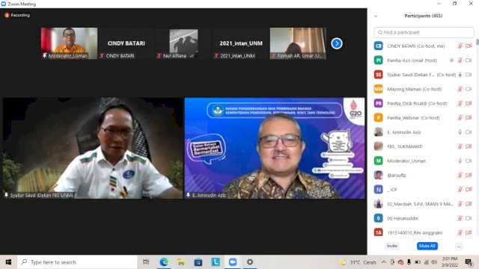Select CINDY BATARI video tile
The image size is (479, 269).
point(126,43)
